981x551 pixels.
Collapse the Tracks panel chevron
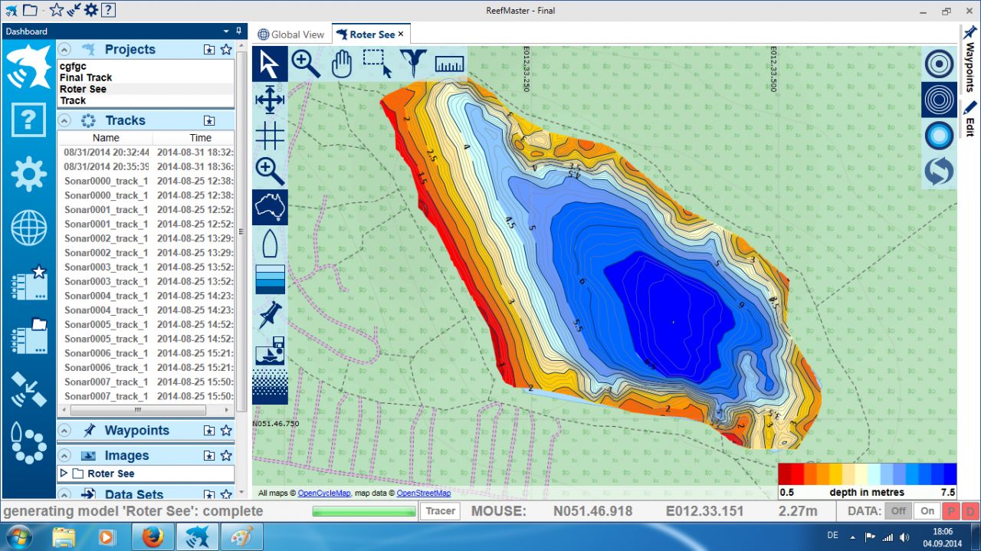(x=65, y=120)
